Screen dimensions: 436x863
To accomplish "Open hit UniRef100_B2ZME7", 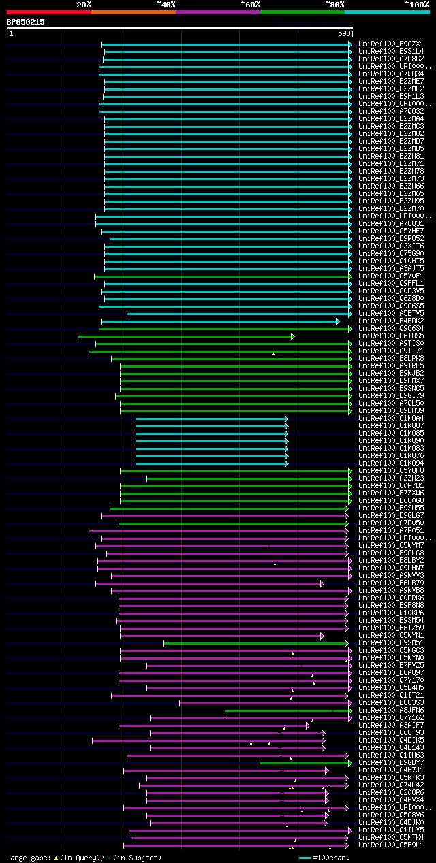I will 392,82.
